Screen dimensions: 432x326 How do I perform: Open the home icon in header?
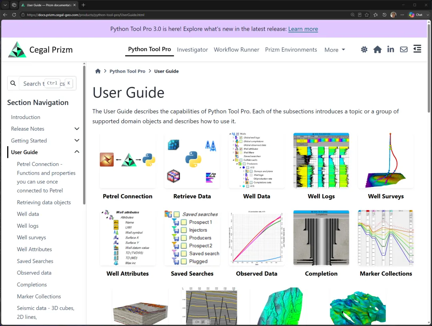point(378,50)
